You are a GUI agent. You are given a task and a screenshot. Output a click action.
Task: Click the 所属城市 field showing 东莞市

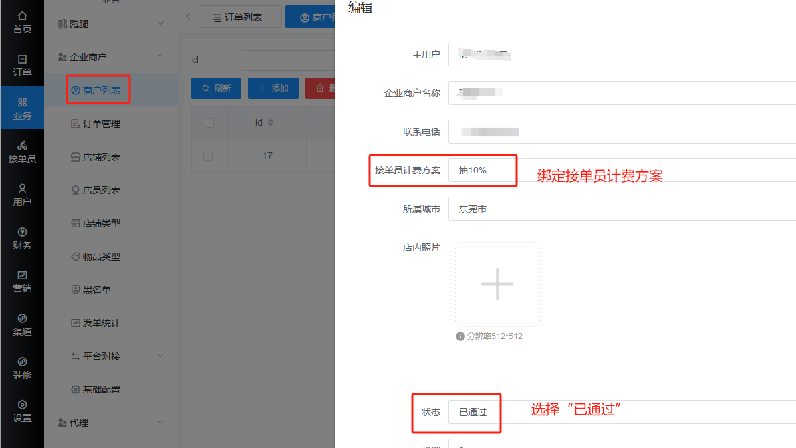click(621, 209)
